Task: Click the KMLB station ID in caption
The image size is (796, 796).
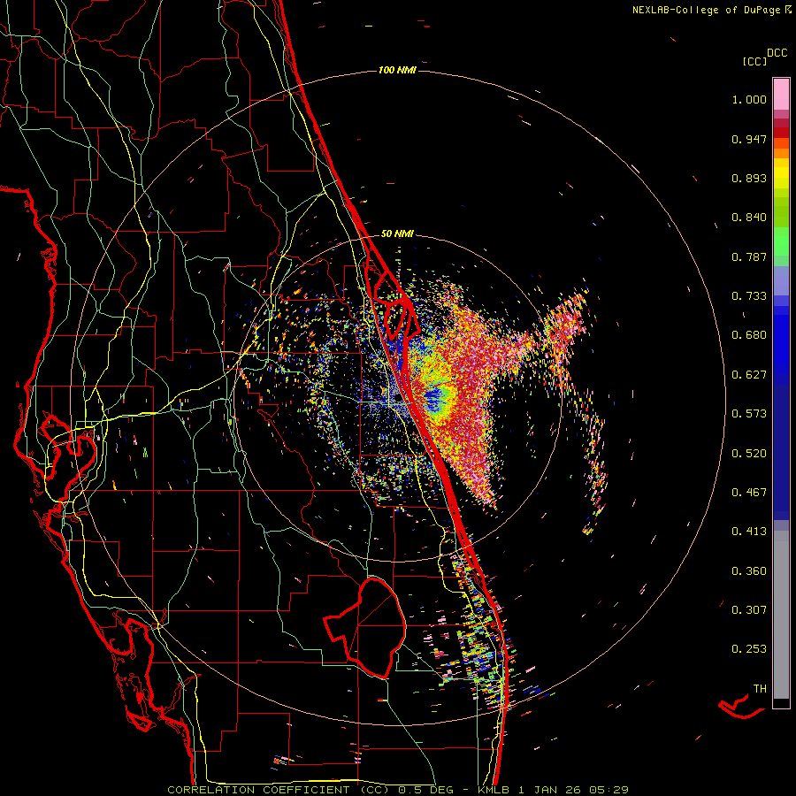Action: click(x=495, y=790)
